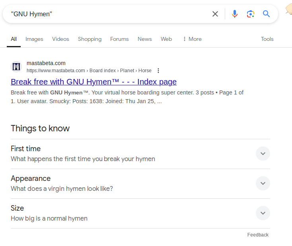The height and width of the screenshot is (246, 292).
Task: Open the three-dot menu beside the mastabeta URL
Action: pos(158,71)
